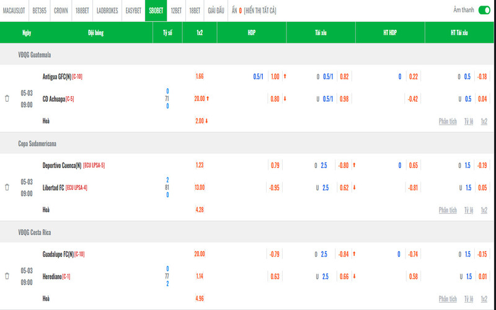Click up arrow beside Guadalupe -0.84 odds
496x310 pixels.
click(x=354, y=254)
